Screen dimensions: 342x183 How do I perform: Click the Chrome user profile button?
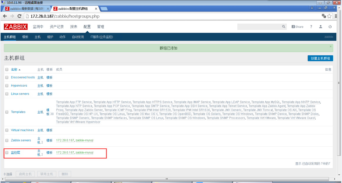[312, 8]
